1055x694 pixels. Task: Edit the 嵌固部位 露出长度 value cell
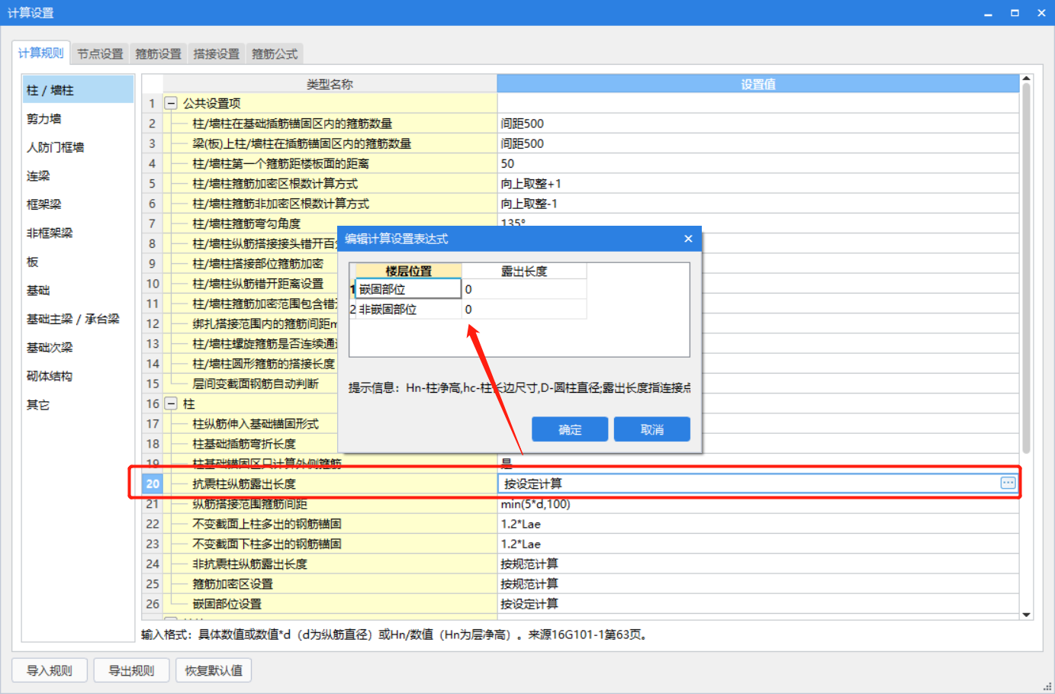(x=524, y=289)
